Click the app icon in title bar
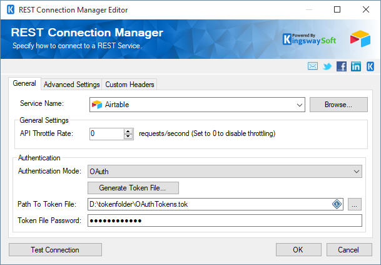Screen dimensions: 381x265 (x=11, y=10)
